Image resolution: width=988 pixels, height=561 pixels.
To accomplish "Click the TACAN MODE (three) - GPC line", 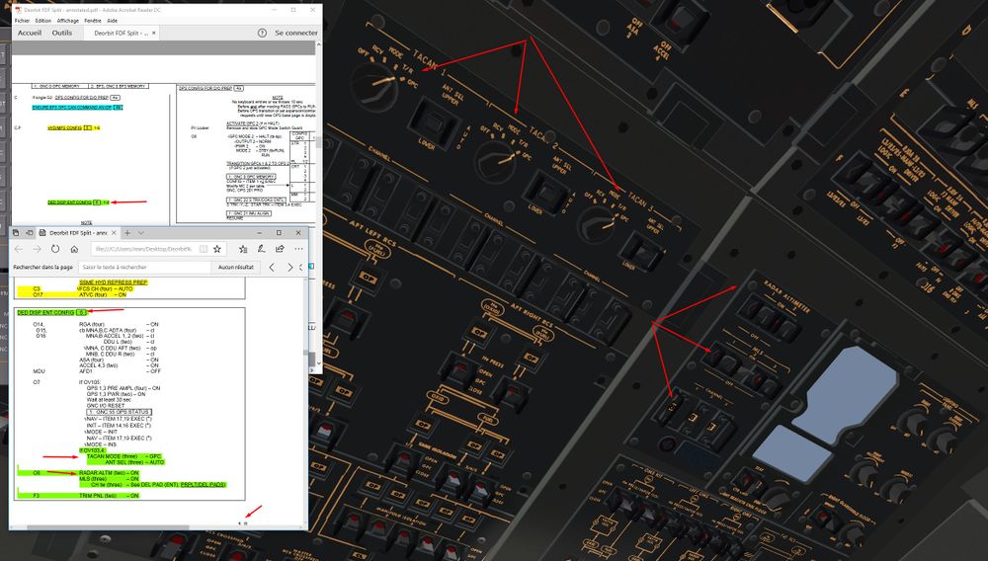I will tap(124, 456).
